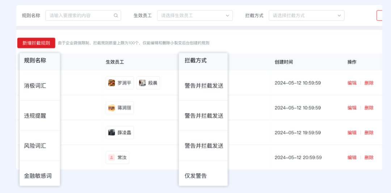
Task: Click the 新增拦截规则 button
Action: 36,43
